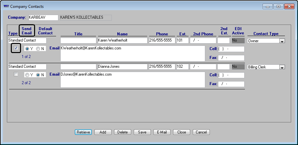
Task: Click 2nd Ext. field for Dianna Jones
Action: coord(224,67)
